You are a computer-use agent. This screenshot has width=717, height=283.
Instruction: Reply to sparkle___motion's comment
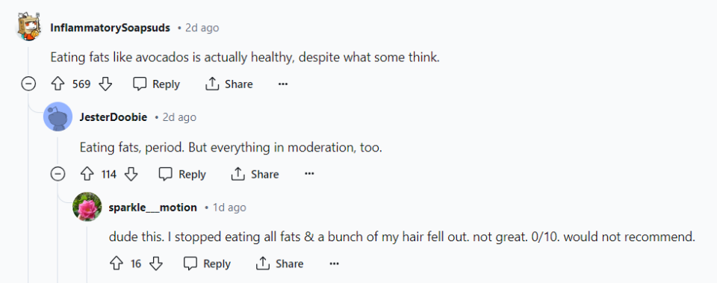point(207,264)
